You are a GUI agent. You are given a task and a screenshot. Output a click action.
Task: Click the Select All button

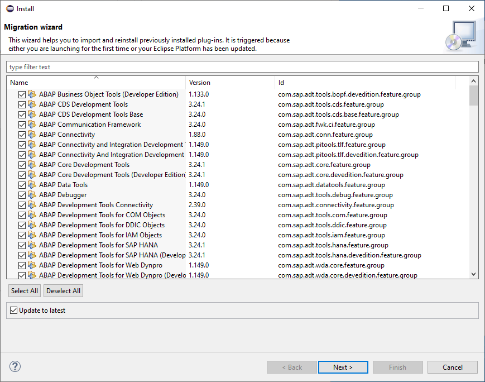[25, 290]
